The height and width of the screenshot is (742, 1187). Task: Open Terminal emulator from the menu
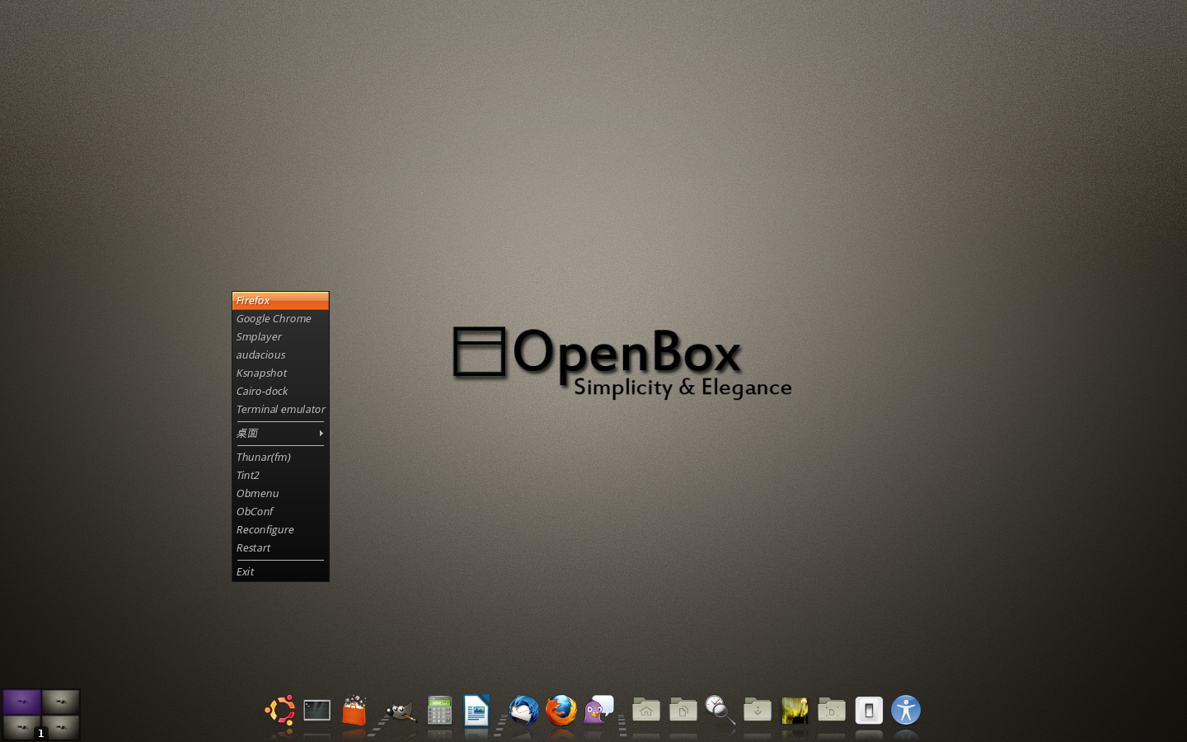tap(280, 410)
